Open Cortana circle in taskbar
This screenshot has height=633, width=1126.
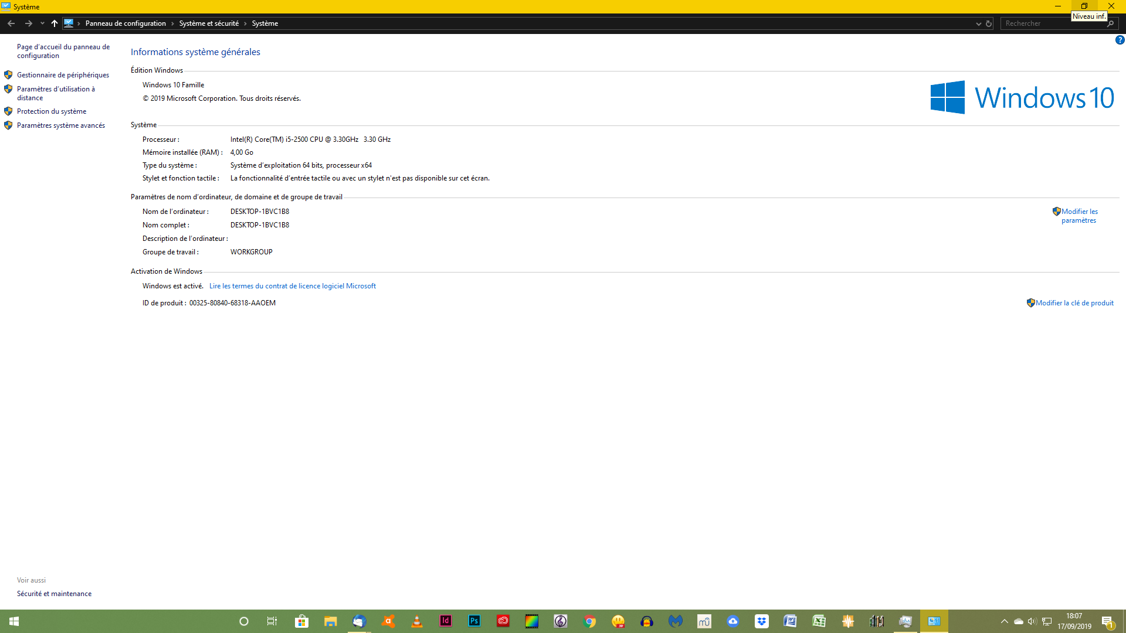point(244,621)
